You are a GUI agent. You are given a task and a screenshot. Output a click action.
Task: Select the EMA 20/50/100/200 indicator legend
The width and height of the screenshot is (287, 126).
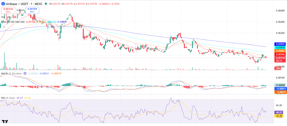[13, 22]
